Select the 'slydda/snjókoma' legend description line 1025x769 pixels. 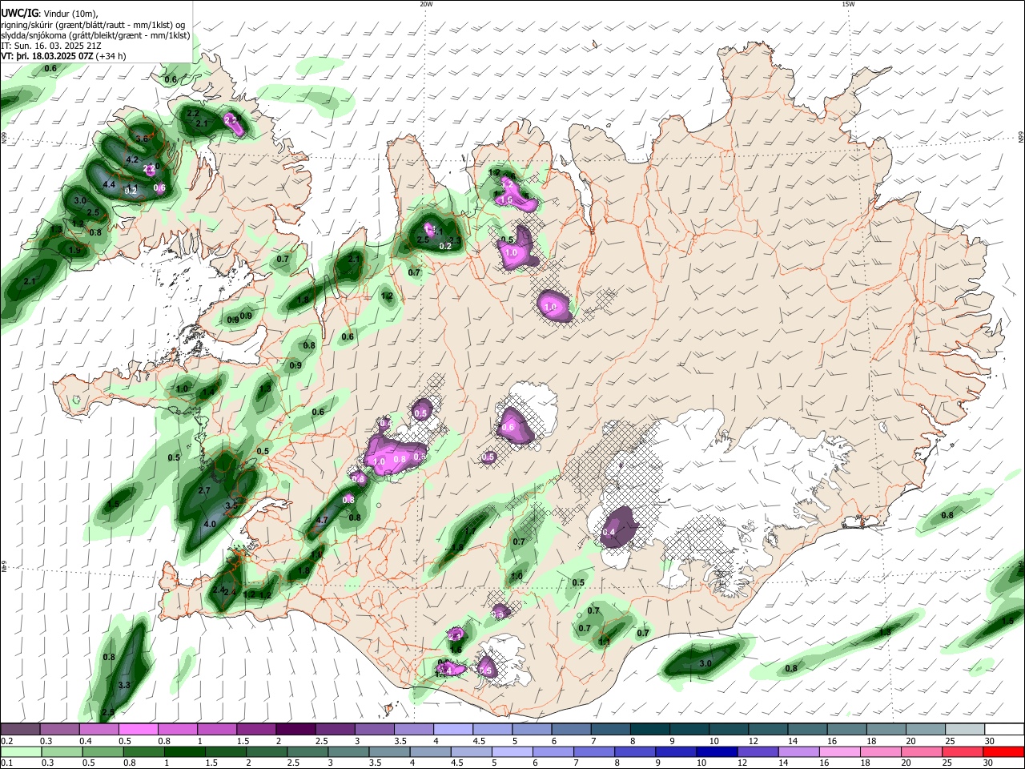coord(95,35)
